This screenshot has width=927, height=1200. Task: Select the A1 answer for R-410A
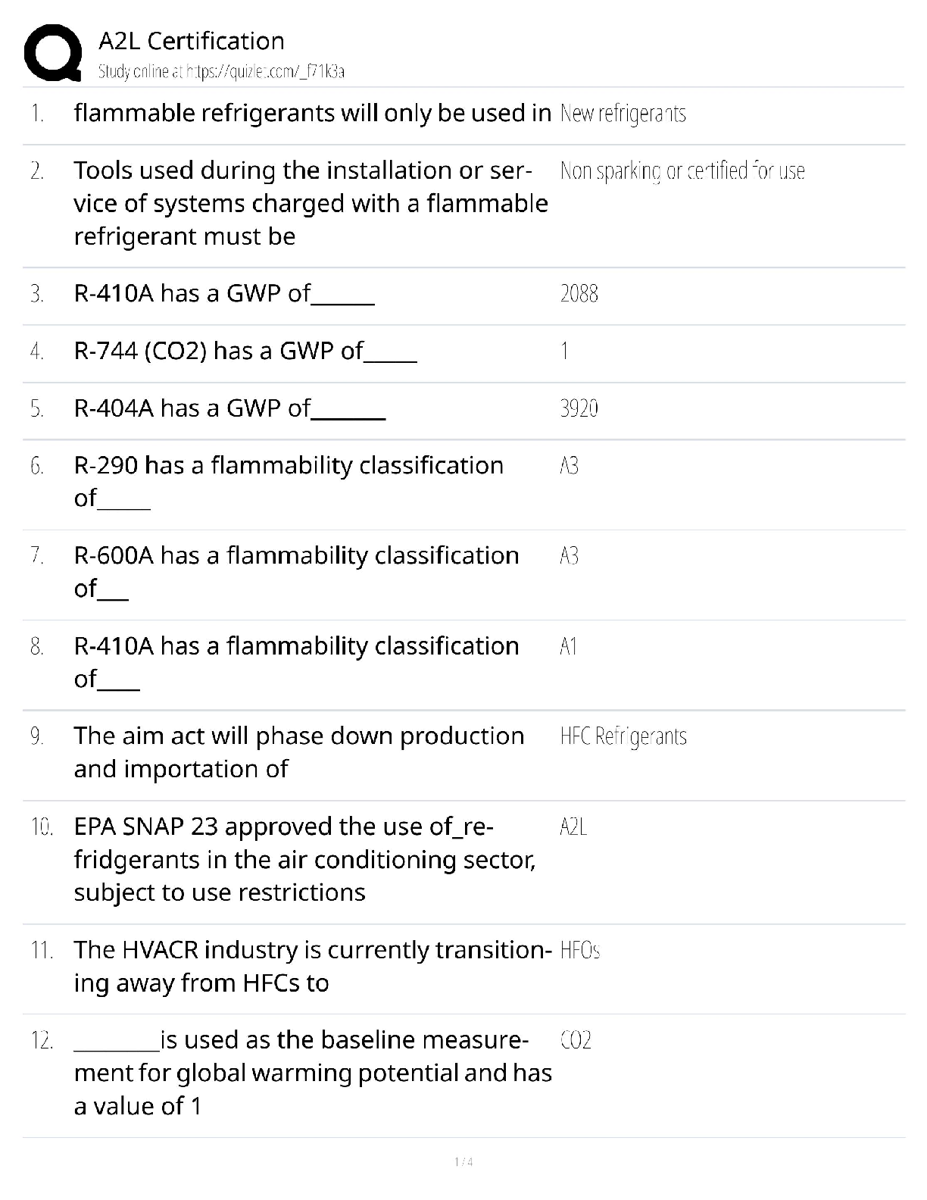coord(568,646)
